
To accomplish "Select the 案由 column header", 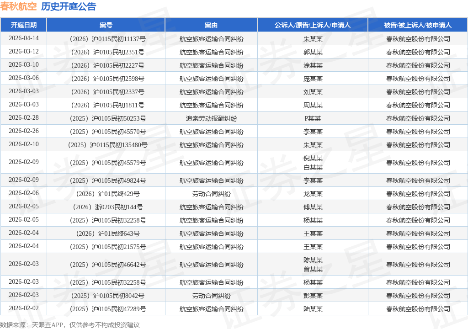I will (x=211, y=25).
